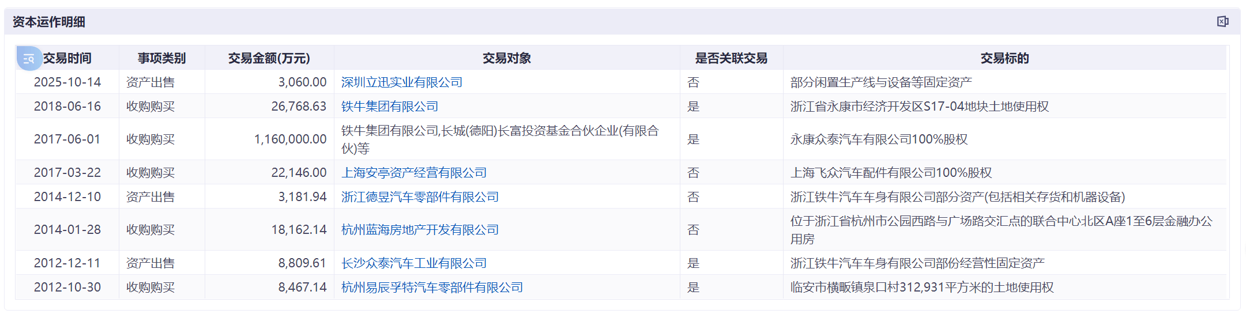1246x314 pixels.
Task: Open 深圳立迅实业有限公司 link
Action: tap(402, 82)
